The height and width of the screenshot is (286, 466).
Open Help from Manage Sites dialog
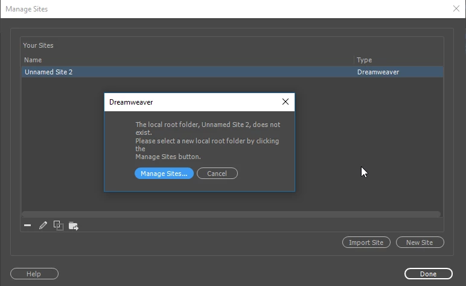[x=34, y=274]
